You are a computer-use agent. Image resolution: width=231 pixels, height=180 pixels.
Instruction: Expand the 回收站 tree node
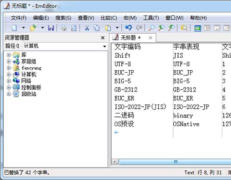coord(9,94)
